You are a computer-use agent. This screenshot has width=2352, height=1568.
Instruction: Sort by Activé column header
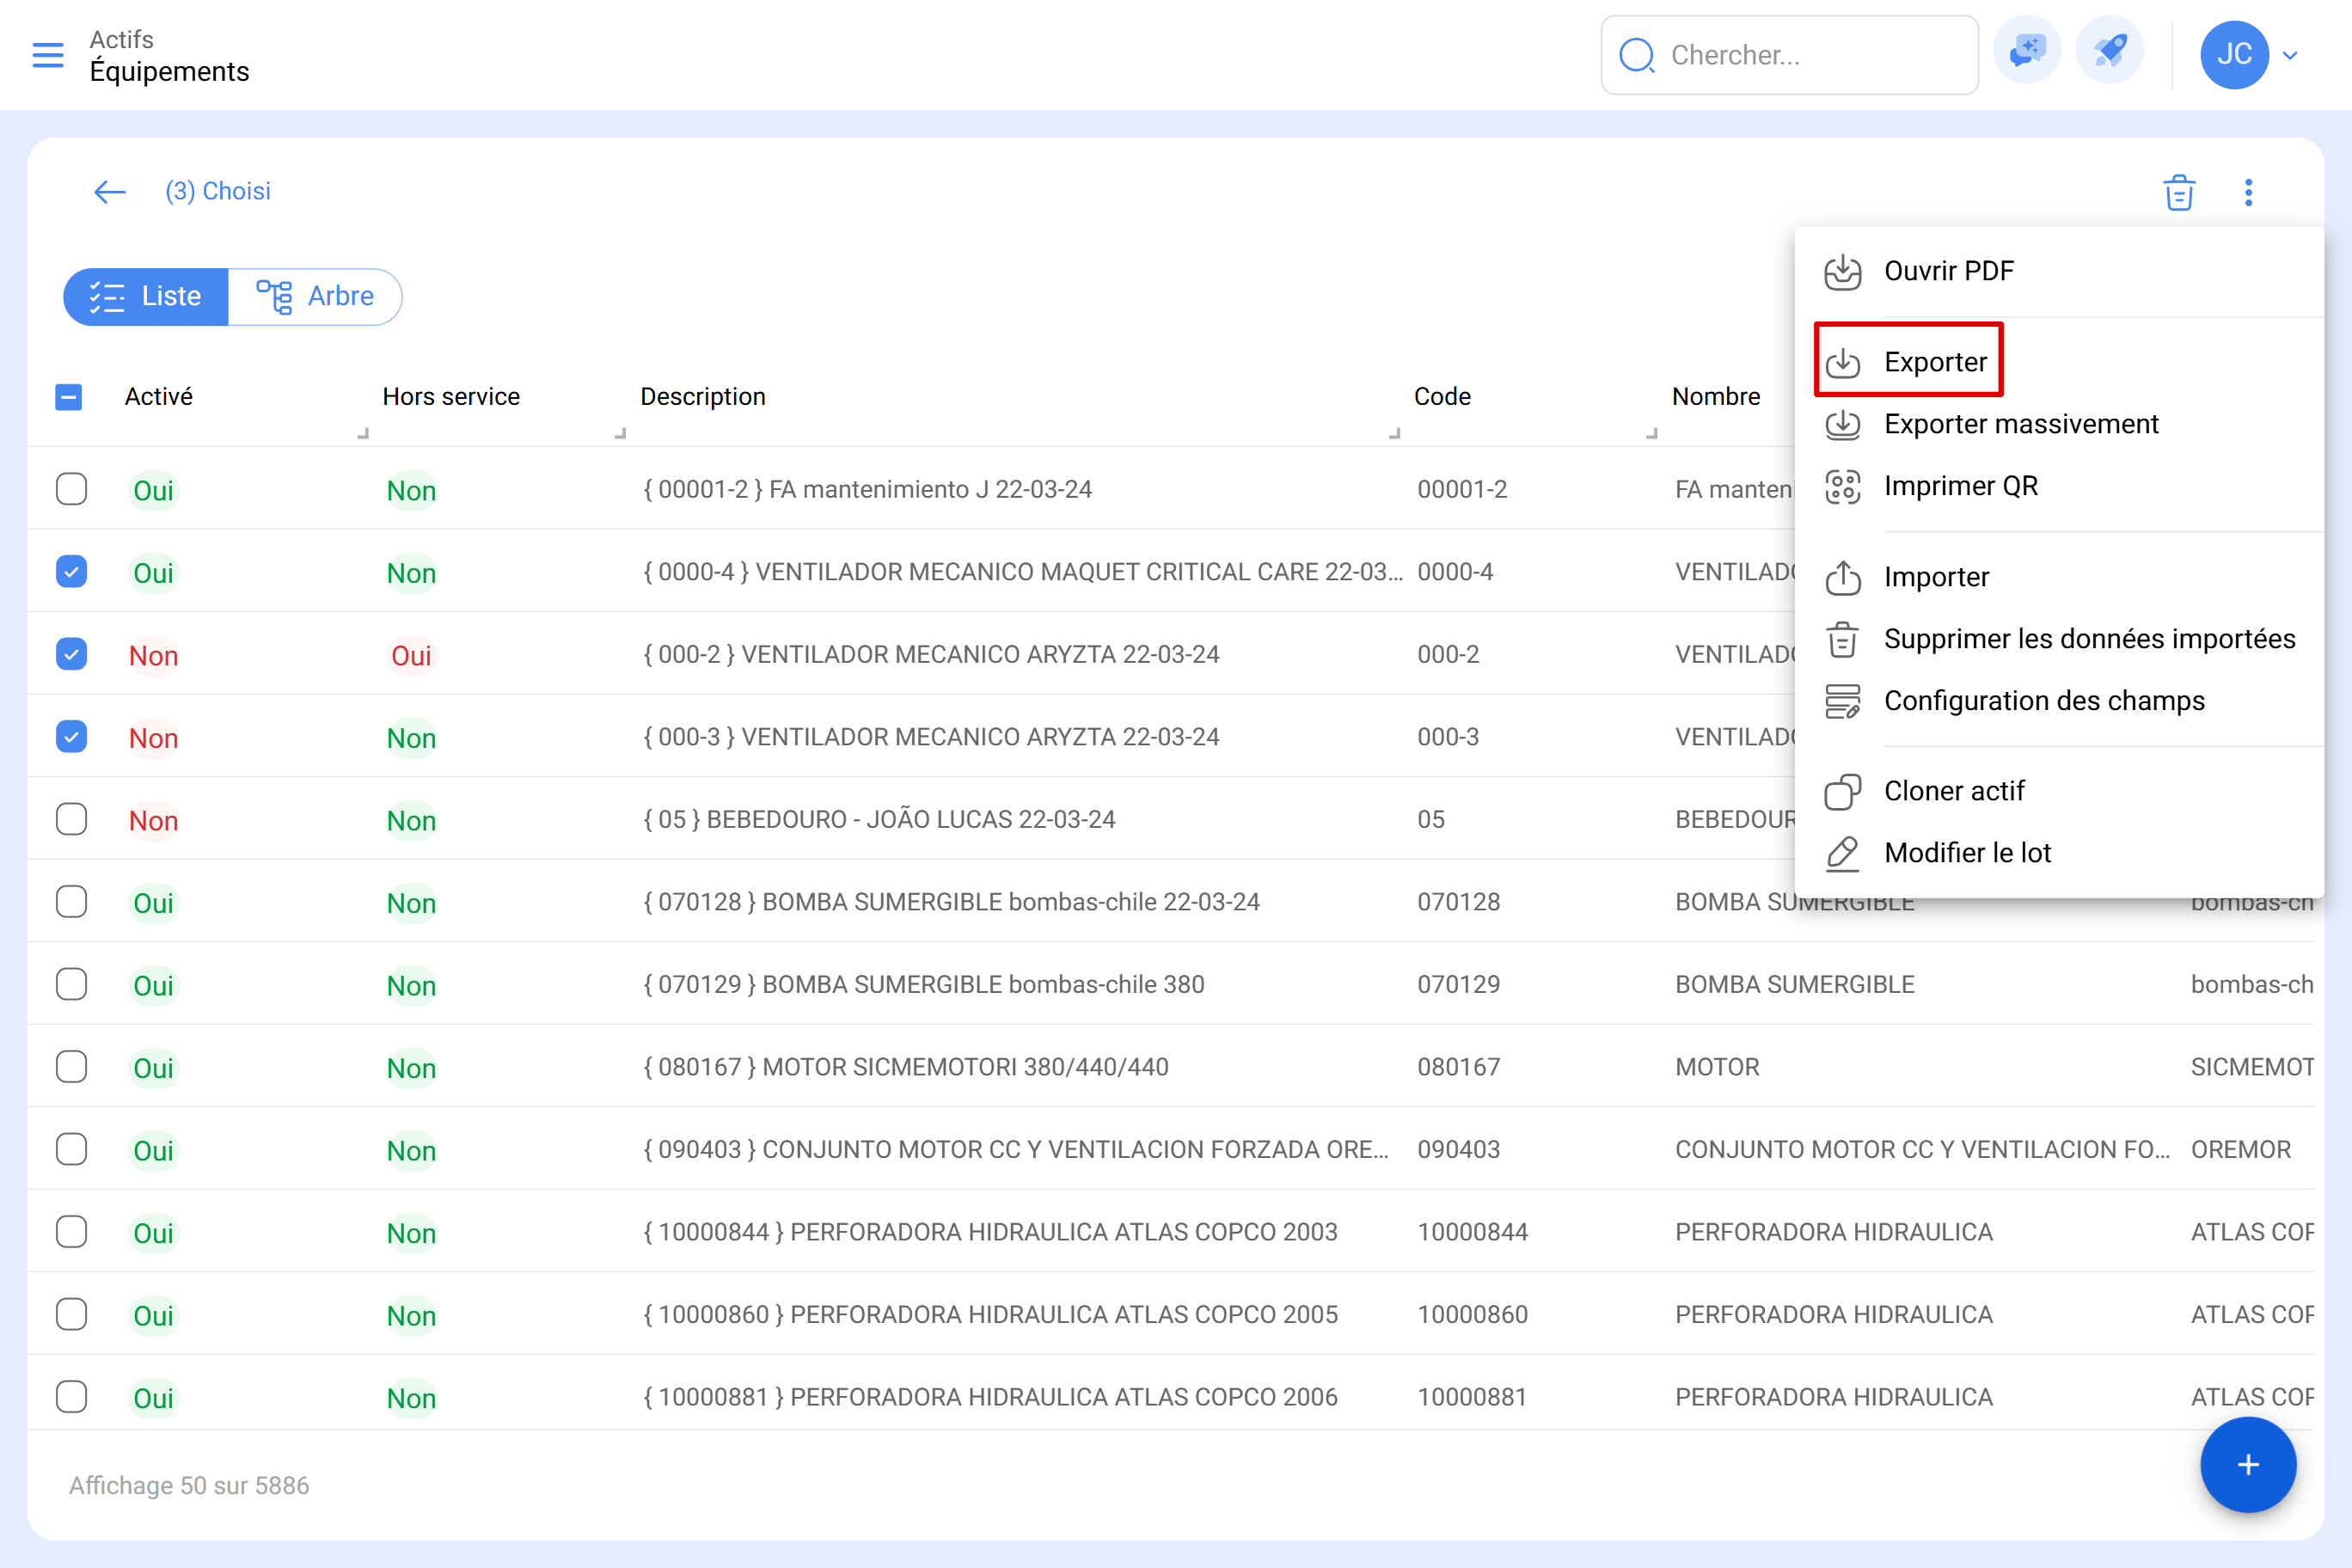pyautogui.click(x=159, y=397)
